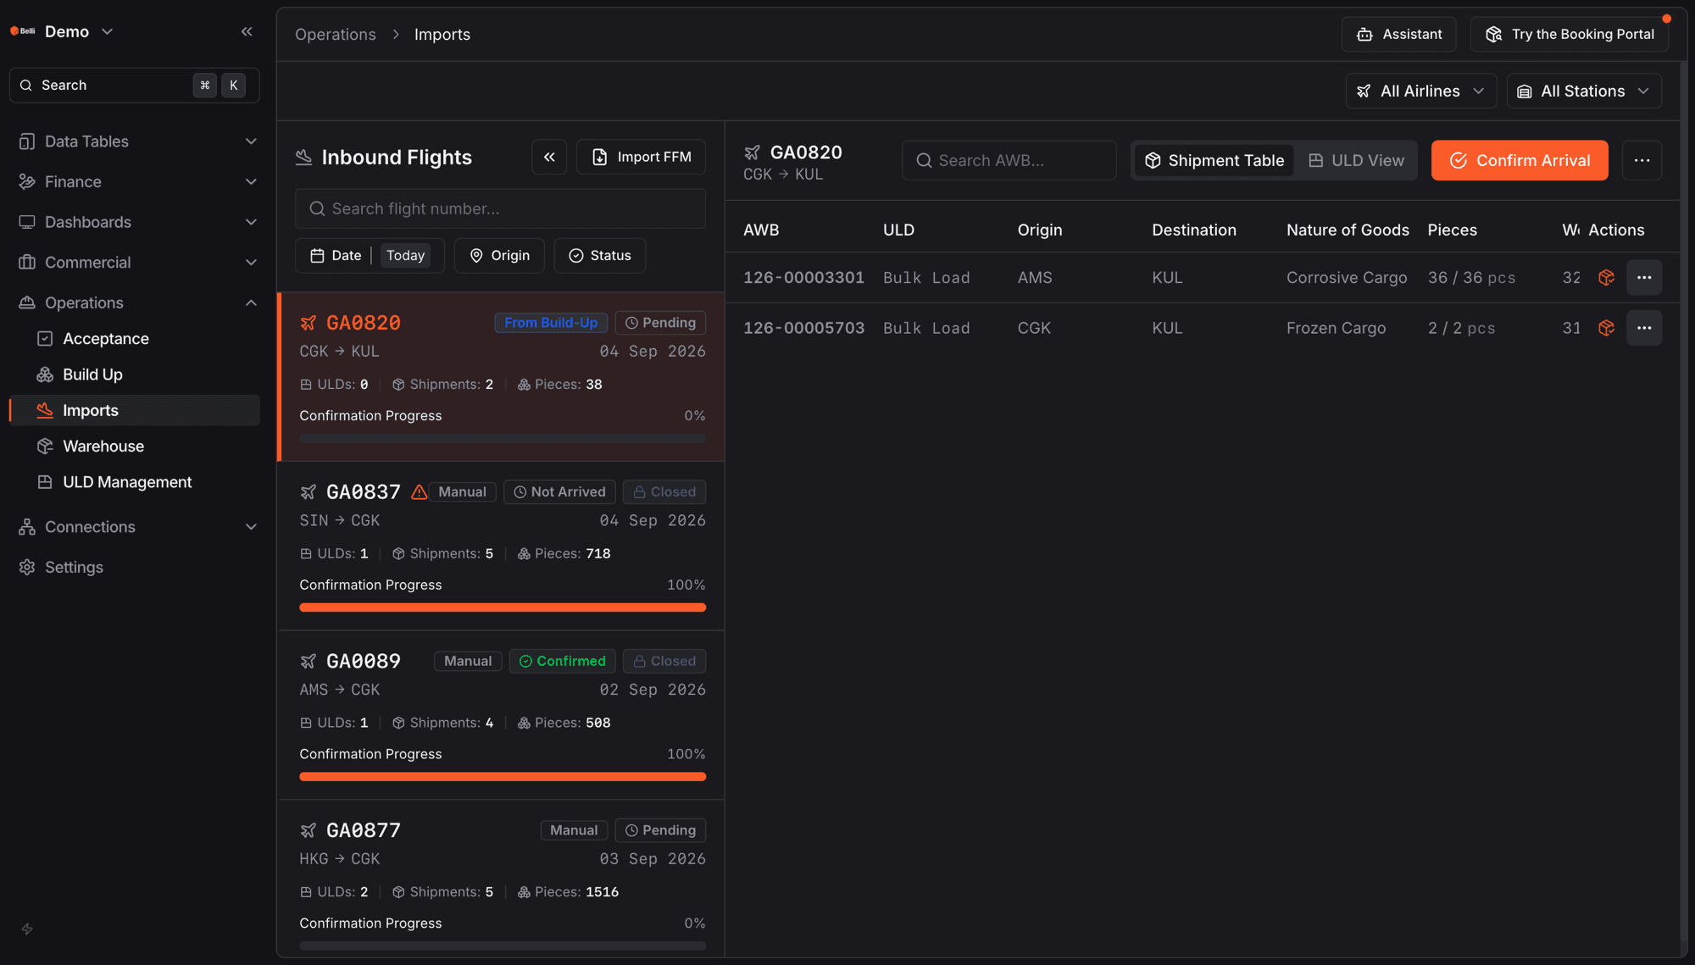This screenshot has width=1695, height=965.
Task: Collapse the Inbound Flights panel
Action: [549, 157]
